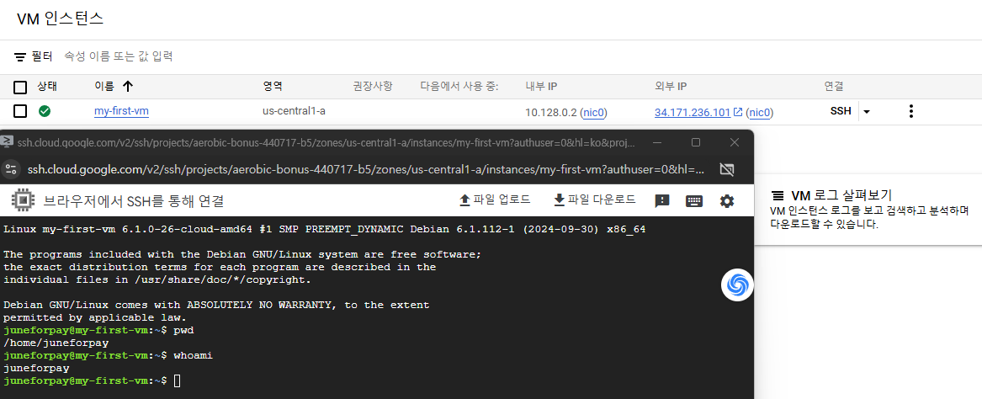Image resolution: width=982 pixels, height=399 pixels.
Task: Open external IP 34.171.236.101 link
Action: [692, 113]
